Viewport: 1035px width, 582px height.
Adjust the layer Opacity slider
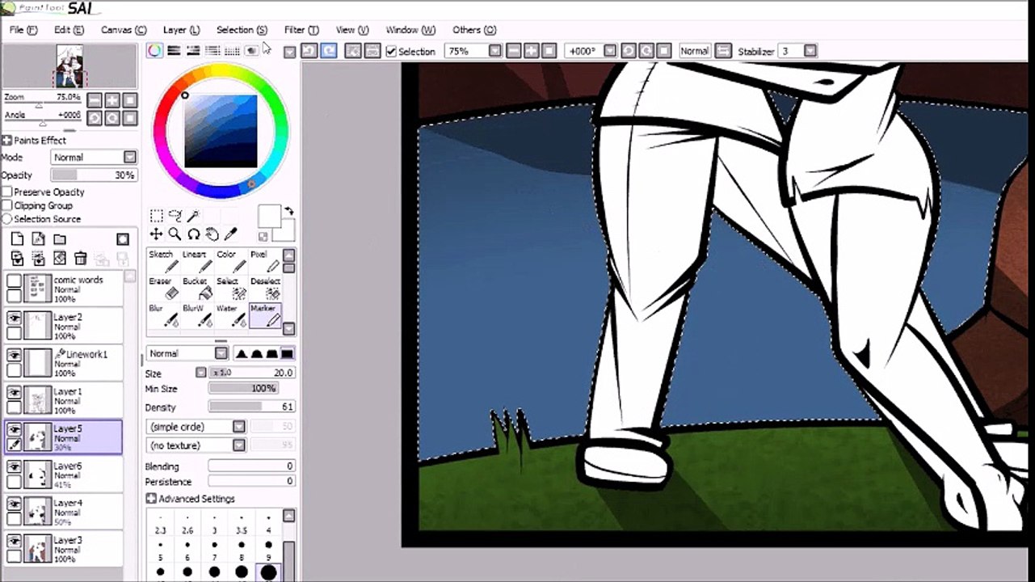[94, 175]
